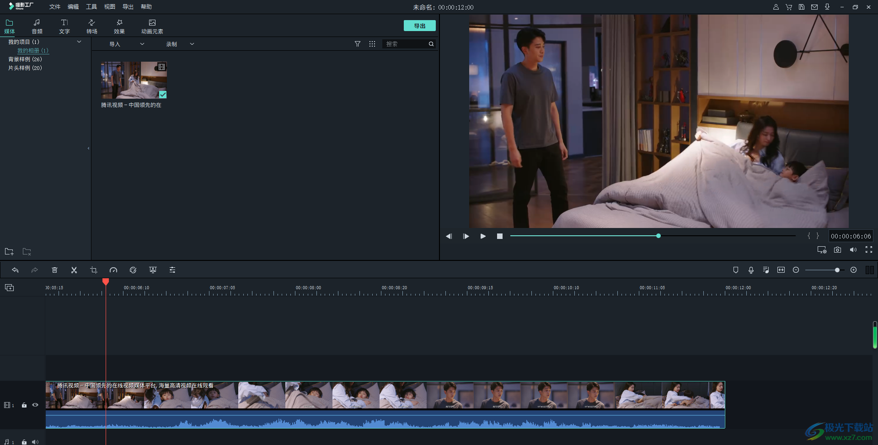This screenshot has width=878, height=445.
Task: Click the timeline zoom slider handle
Action: click(x=837, y=270)
